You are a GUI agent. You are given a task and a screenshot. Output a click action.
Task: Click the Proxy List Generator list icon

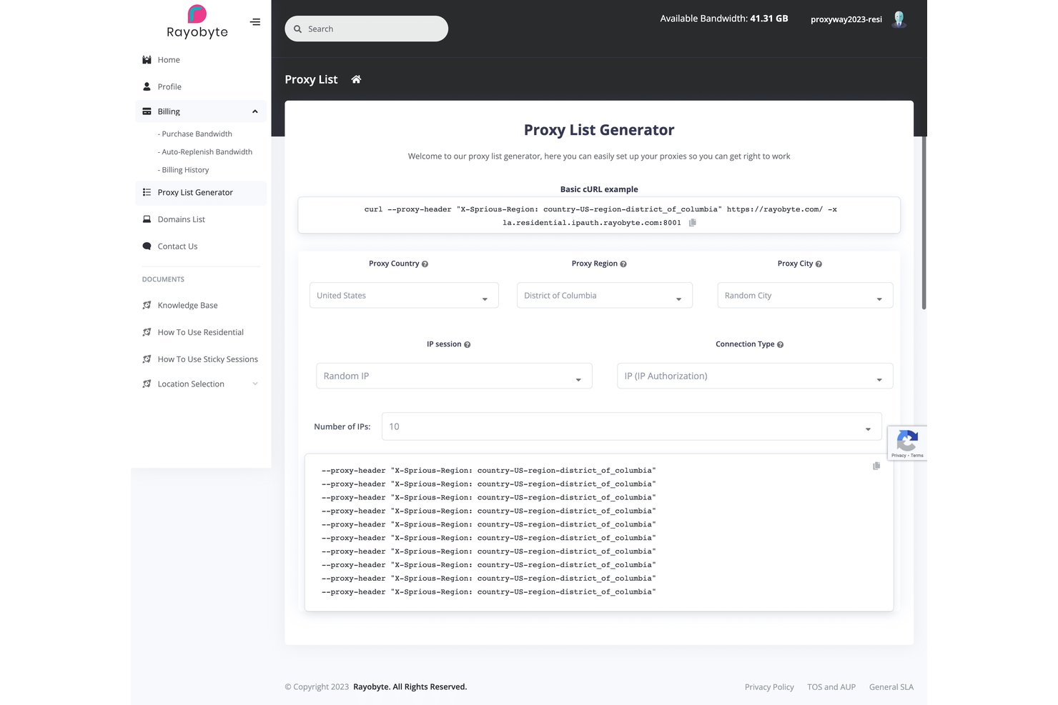pyautogui.click(x=147, y=192)
